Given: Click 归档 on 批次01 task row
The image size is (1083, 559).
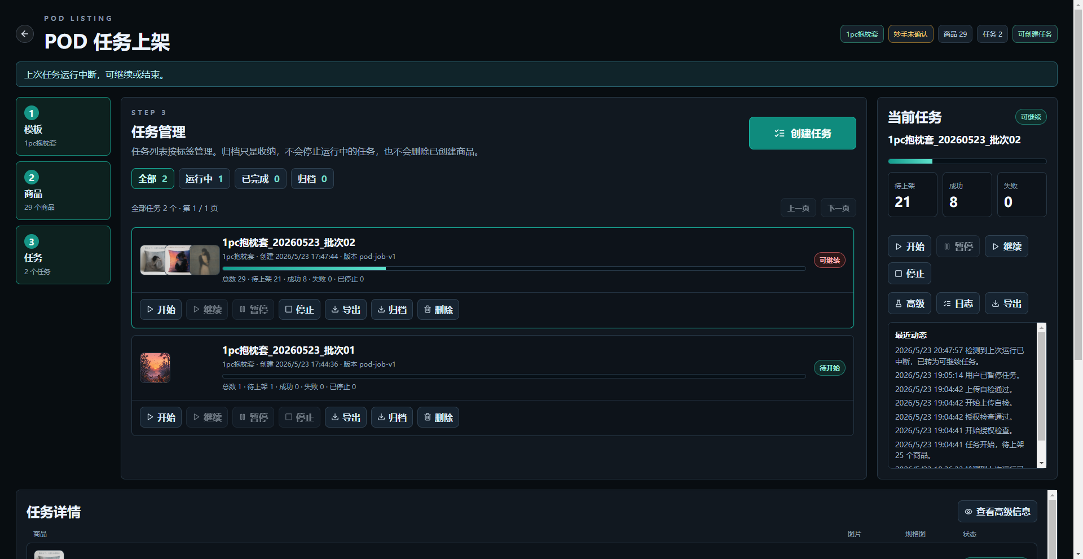Looking at the screenshot, I should point(392,417).
